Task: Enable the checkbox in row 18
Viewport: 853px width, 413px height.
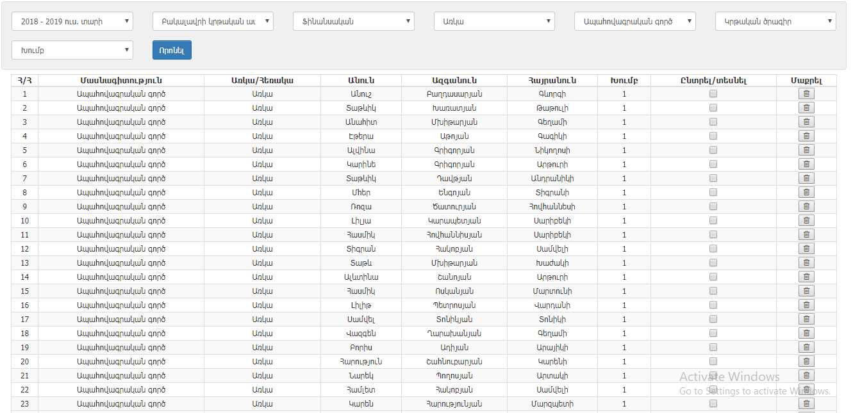Action: point(713,333)
